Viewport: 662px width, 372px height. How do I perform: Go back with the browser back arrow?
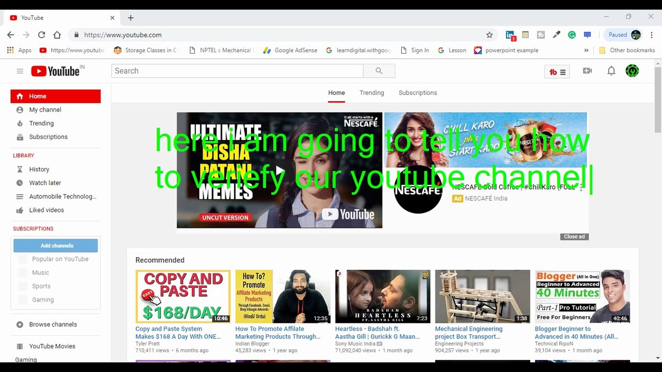click(10, 35)
